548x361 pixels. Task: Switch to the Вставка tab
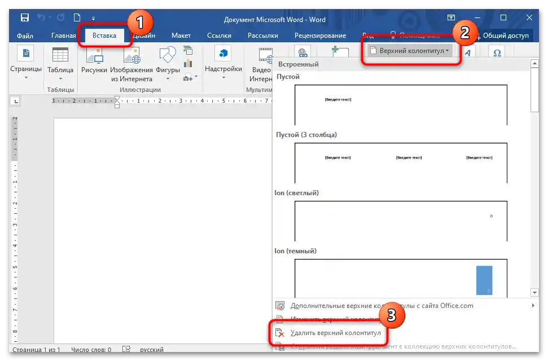click(x=104, y=36)
